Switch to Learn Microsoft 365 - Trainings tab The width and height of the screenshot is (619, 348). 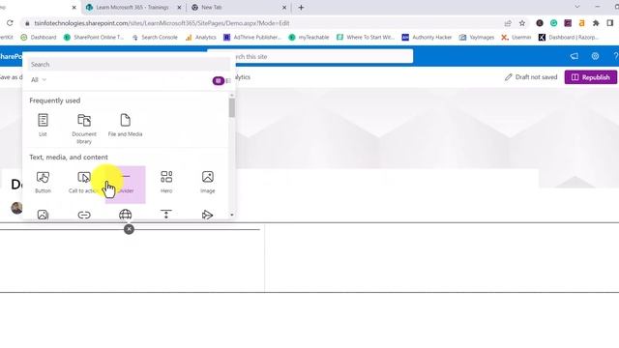132,7
